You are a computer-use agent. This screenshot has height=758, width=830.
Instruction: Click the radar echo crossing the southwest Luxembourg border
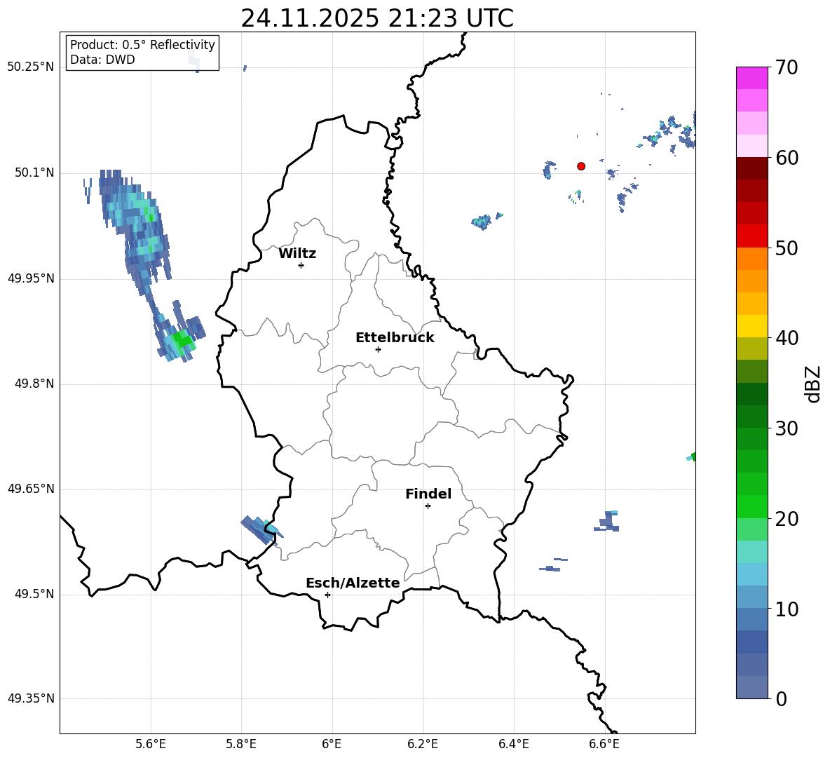(261, 529)
